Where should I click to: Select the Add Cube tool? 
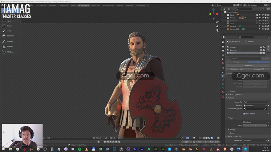click(x=11, y=52)
